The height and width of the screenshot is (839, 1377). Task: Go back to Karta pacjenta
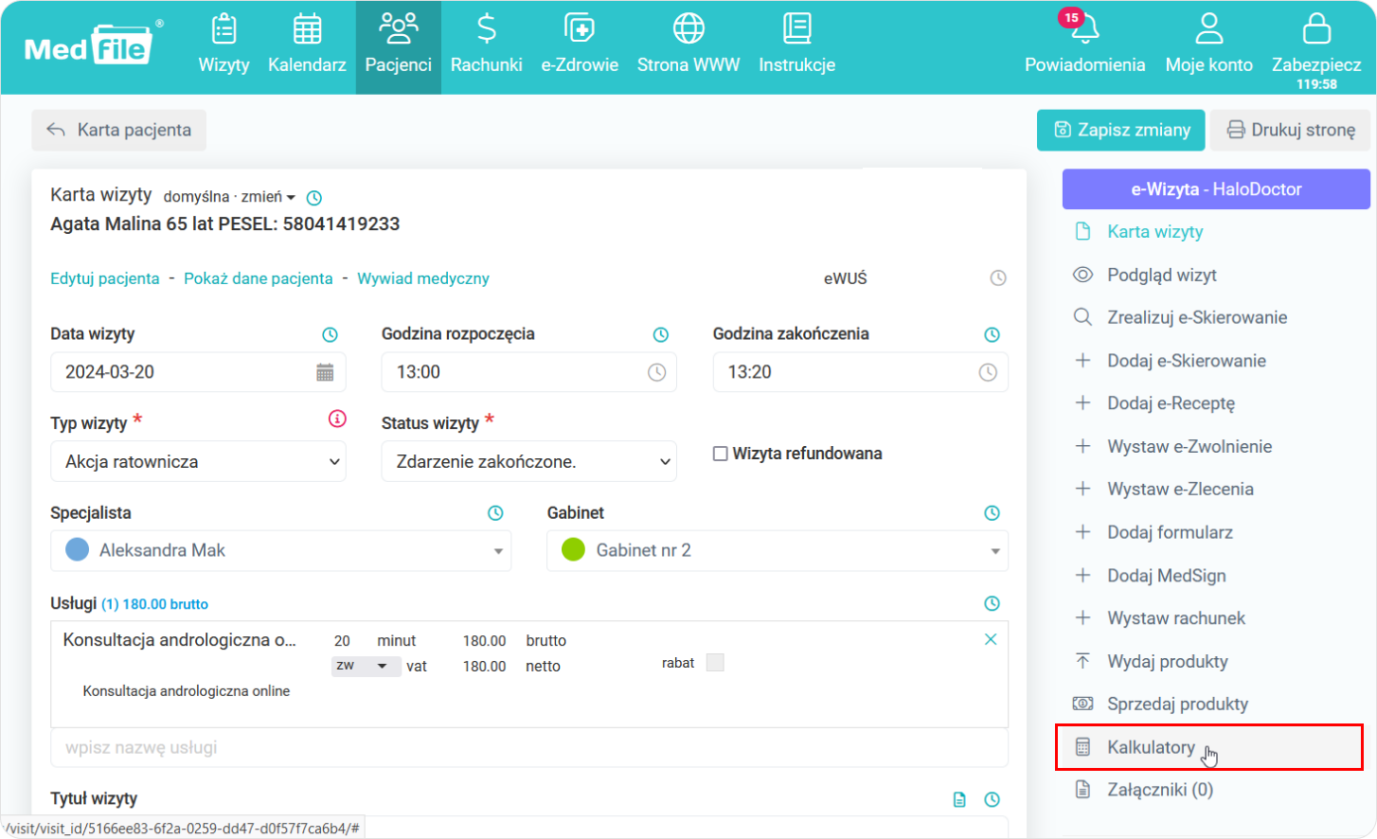(x=119, y=130)
